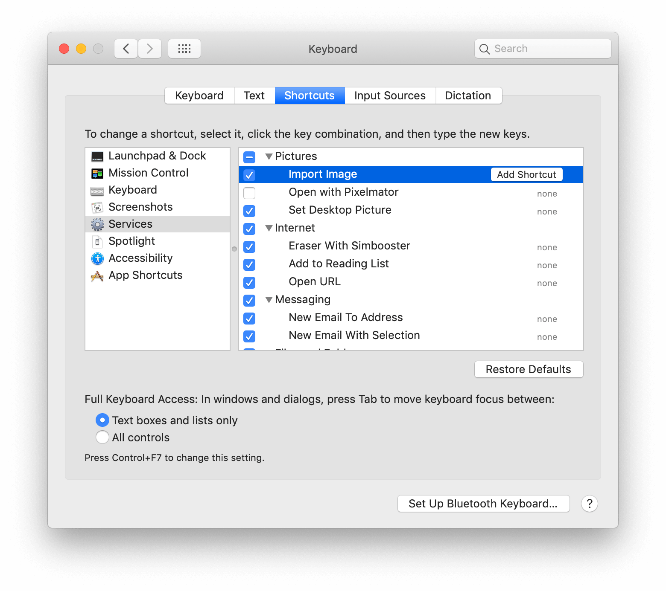Collapse the Pictures group triangle
This screenshot has width=666, height=591.
pyautogui.click(x=269, y=156)
